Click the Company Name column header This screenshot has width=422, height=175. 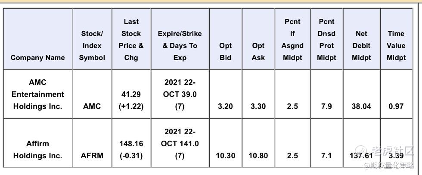click(38, 57)
